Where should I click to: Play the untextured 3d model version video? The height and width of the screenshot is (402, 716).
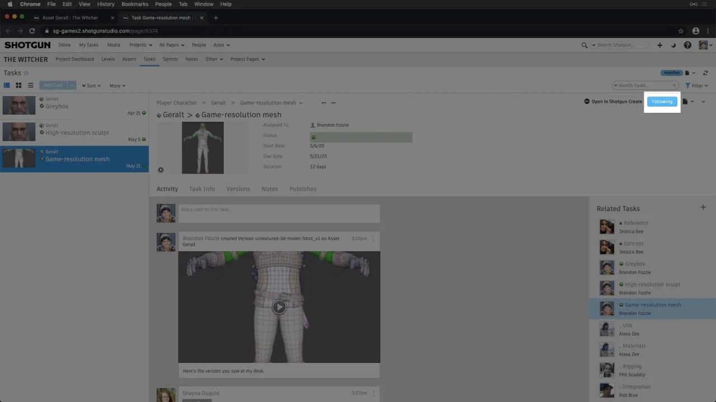(x=279, y=307)
